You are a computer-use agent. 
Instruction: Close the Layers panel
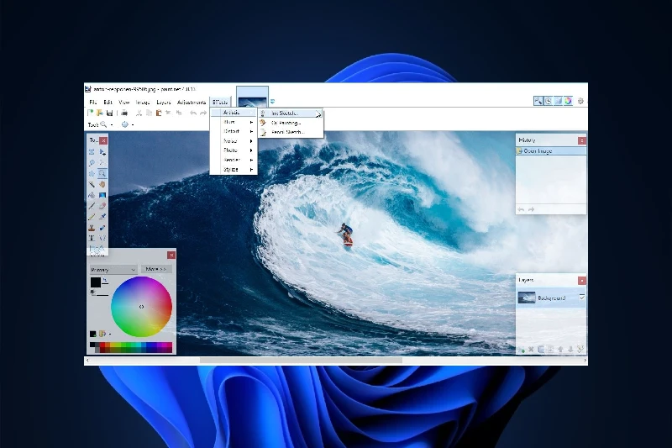(x=581, y=281)
